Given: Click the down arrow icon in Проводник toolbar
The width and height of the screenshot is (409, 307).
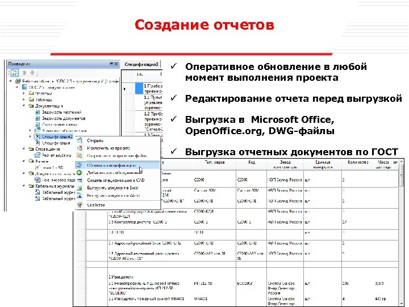Looking at the screenshot, I should tap(32, 73).
